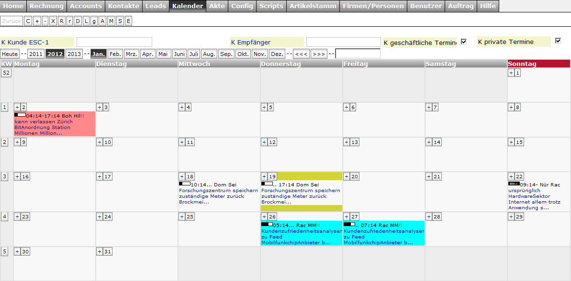Click the plus button beside day 23
The height and width of the screenshot is (281, 571).
(17, 216)
